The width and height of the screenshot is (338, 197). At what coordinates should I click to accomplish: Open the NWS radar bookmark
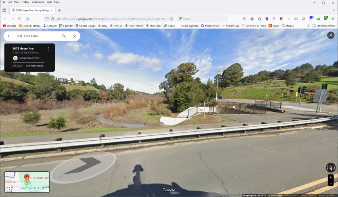(x=154, y=26)
